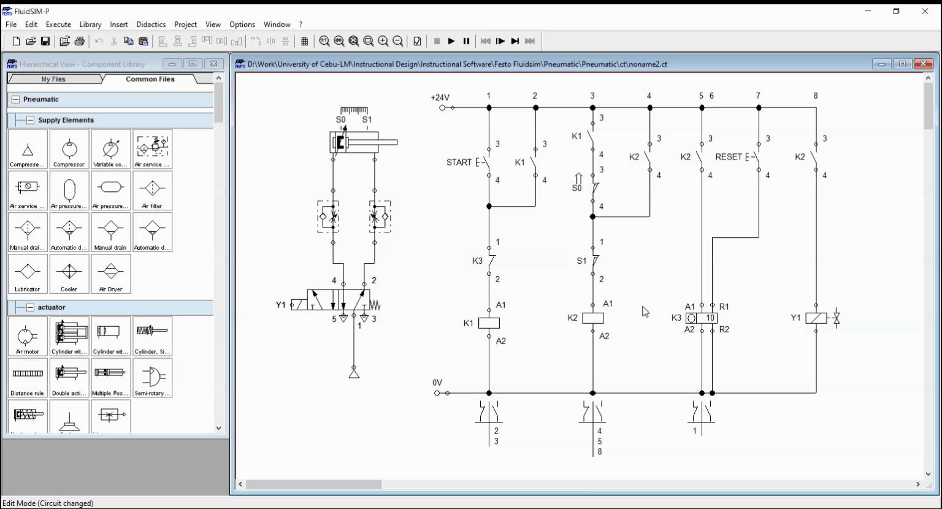942x509 pixels.
Task: Create a new circuit with New icon
Action: 16,41
